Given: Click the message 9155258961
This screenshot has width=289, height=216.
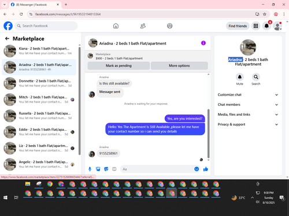Looking at the screenshot, I should 108,153.
